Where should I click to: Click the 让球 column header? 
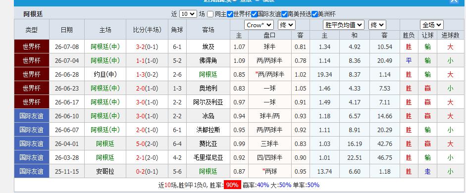pos(428,35)
